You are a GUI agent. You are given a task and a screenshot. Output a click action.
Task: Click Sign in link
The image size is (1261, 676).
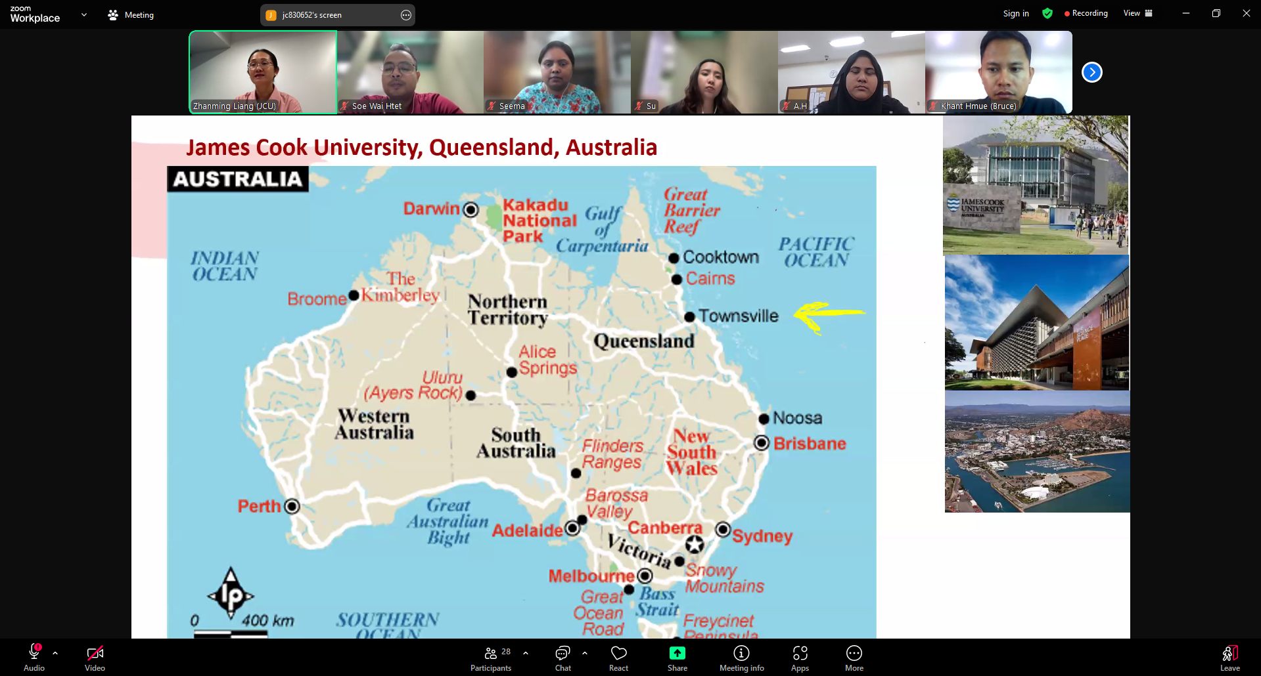[x=1016, y=13]
